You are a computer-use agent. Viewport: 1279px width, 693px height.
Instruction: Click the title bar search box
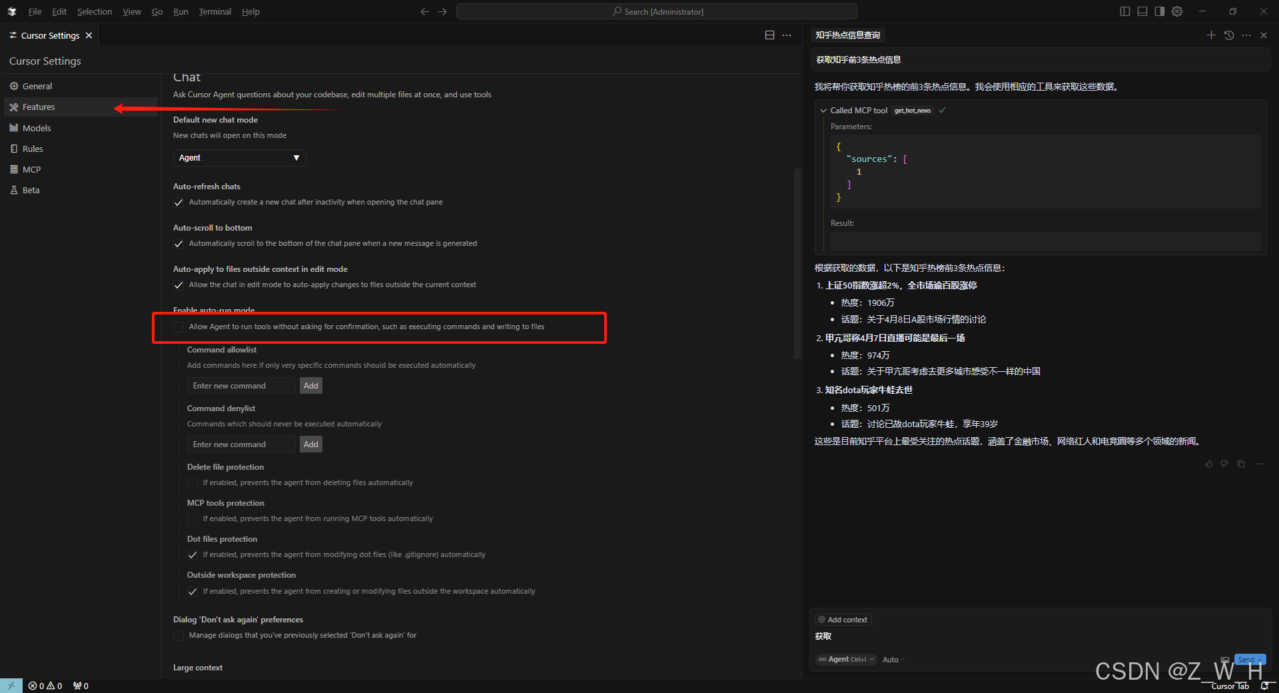(657, 11)
